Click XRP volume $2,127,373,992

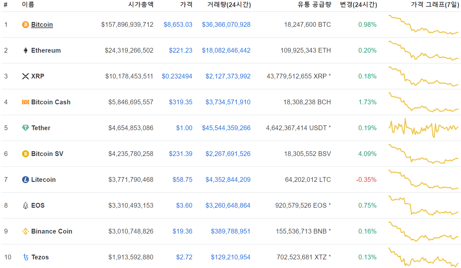pyautogui.click(x=228, y=76)
